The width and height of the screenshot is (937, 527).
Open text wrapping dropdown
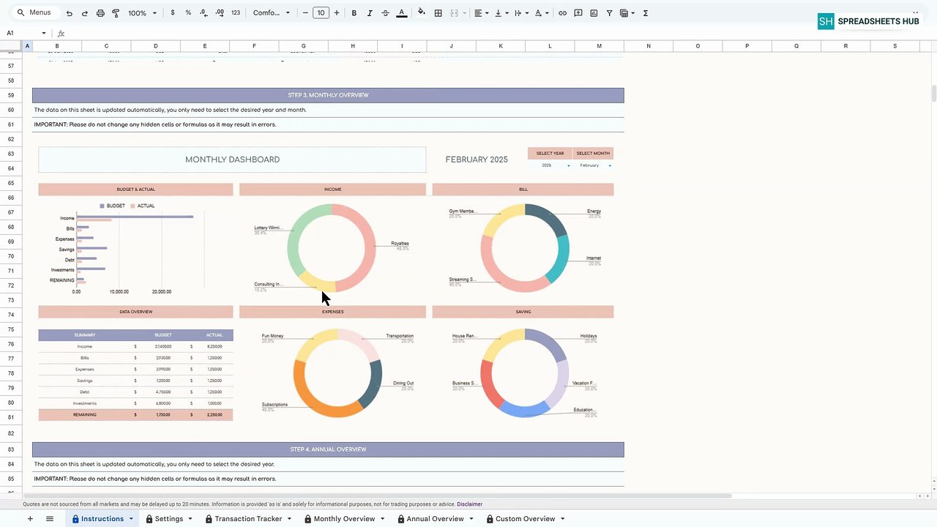[x=521, y=13]
